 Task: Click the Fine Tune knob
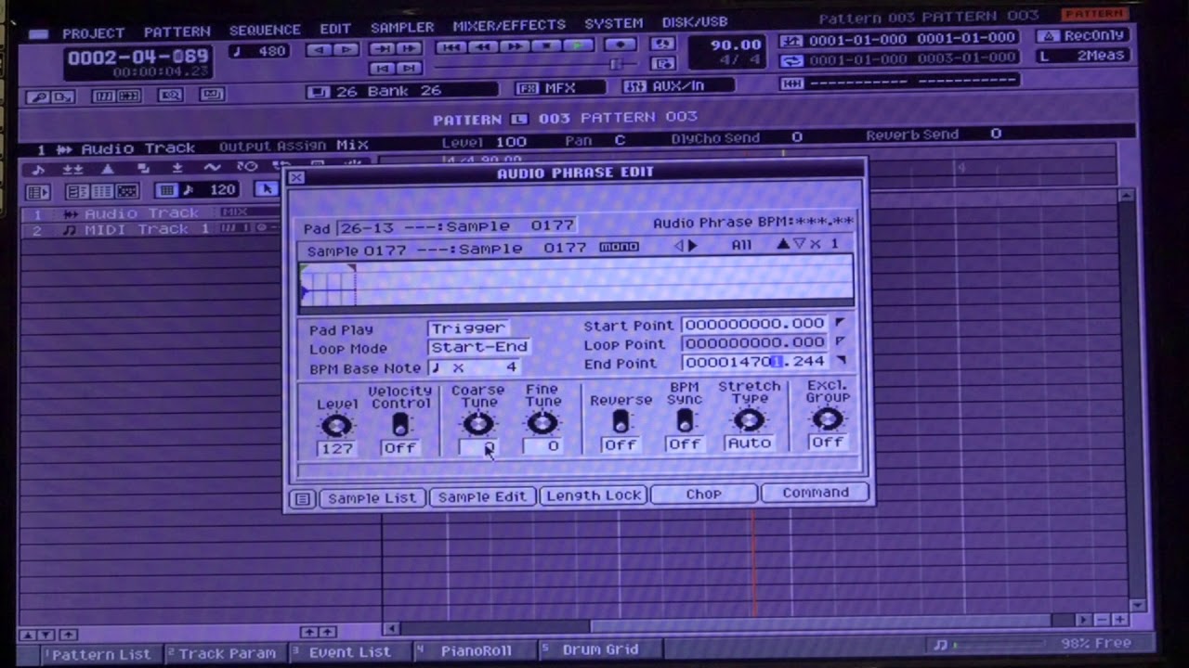[542, 423]
